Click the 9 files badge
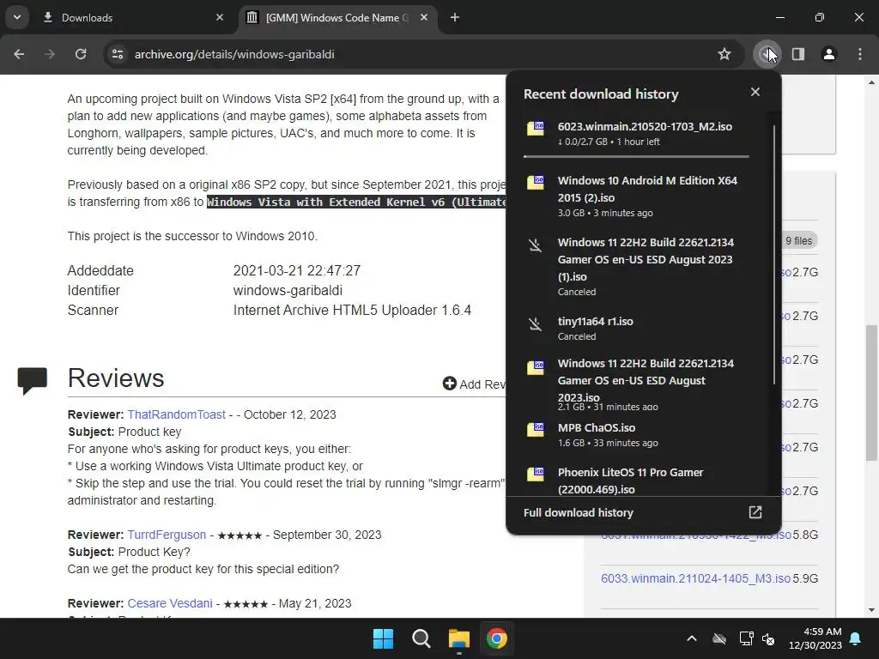879x659 pixels. point(799,240)
